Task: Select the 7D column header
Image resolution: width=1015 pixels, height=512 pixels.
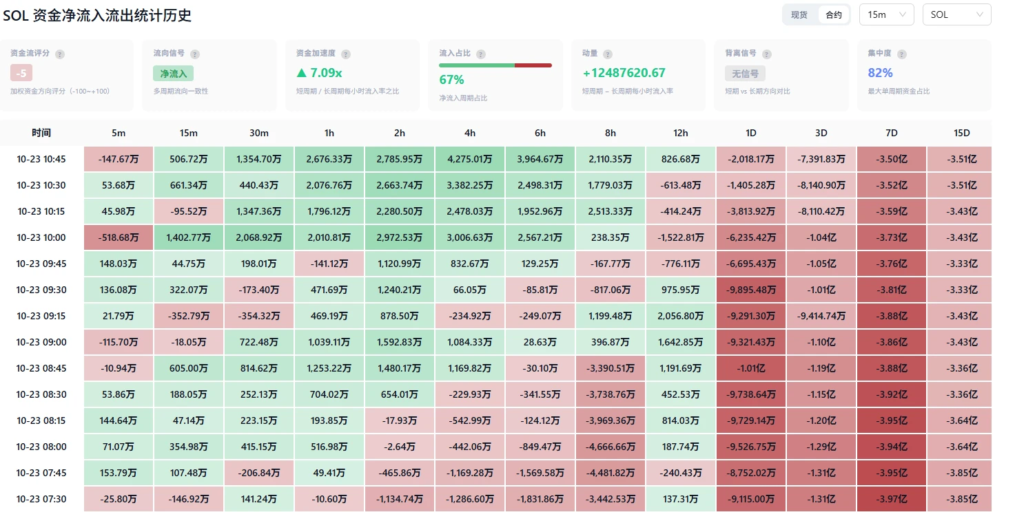Action: (x=892, y=133)
